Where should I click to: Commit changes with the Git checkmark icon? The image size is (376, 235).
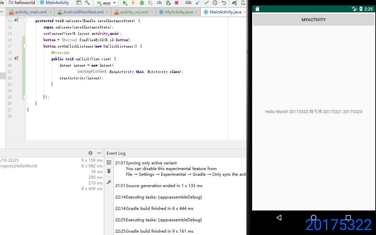[x=206, y=3]
